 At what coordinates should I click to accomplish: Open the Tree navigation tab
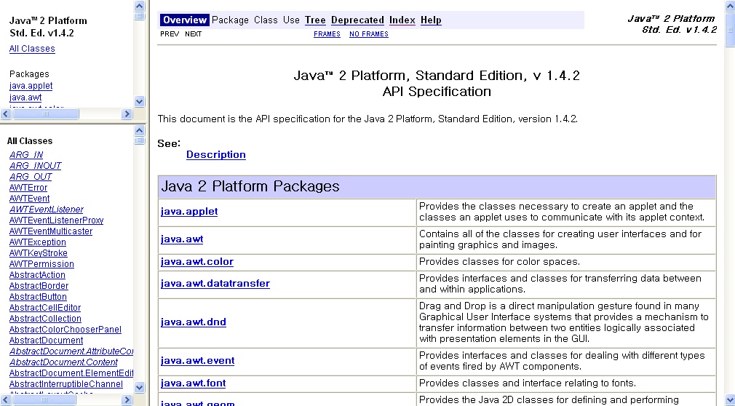point(315,20)
